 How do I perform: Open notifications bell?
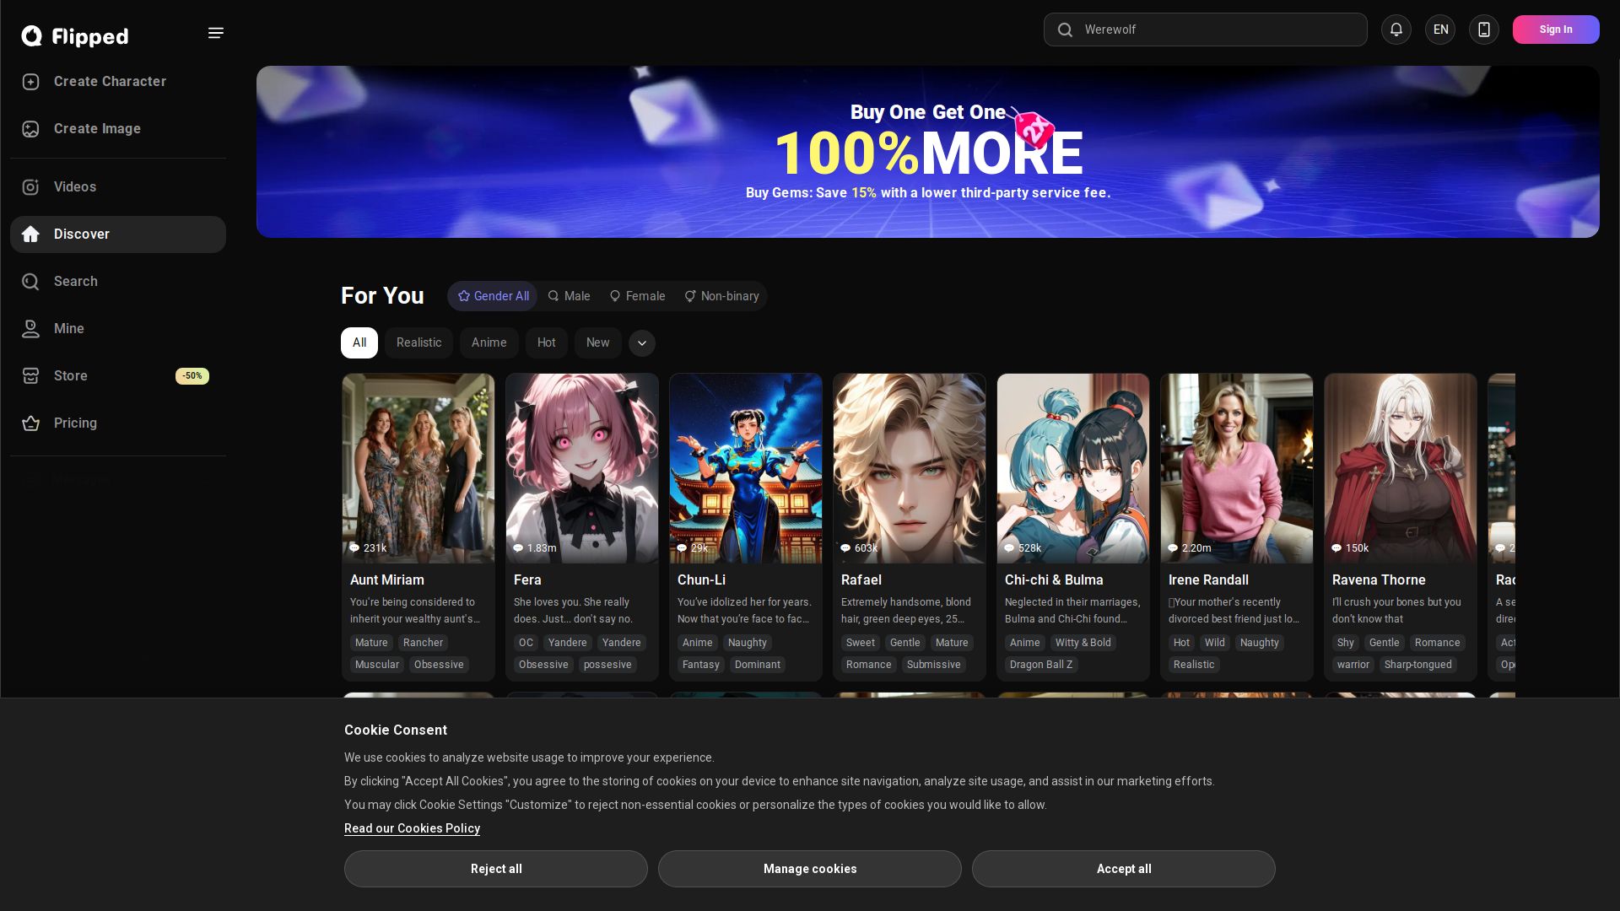tap(1396, 30)
